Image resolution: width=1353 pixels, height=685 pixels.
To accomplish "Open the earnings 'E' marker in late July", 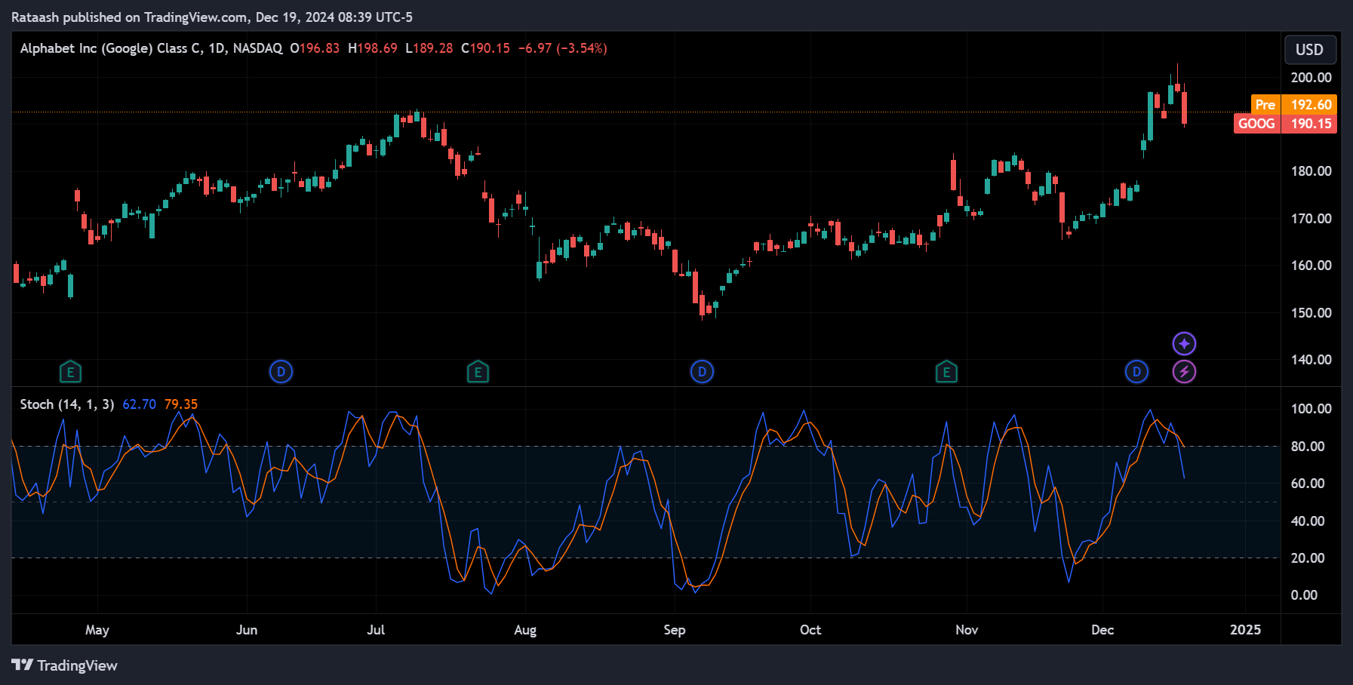I will (x=478, y=372).
